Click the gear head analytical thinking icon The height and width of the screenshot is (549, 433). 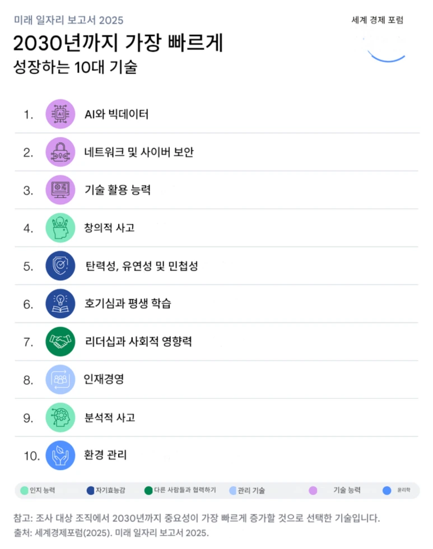[60, 417]
